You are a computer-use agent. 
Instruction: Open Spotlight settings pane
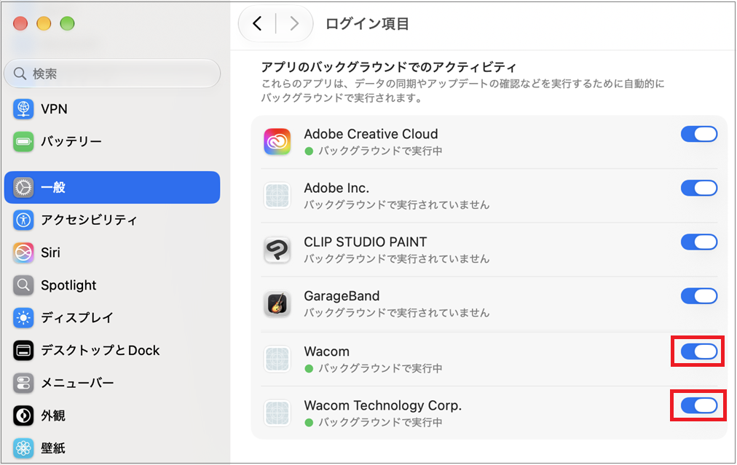(x=112, y=285)
